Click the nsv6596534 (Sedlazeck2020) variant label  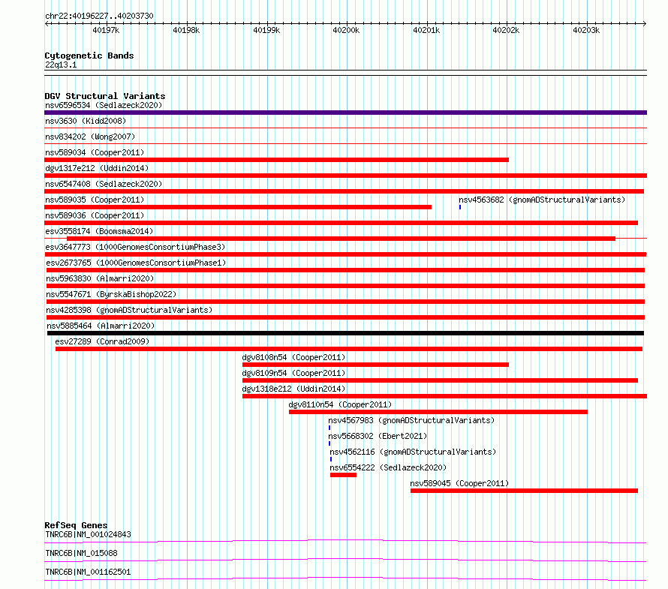104,105
